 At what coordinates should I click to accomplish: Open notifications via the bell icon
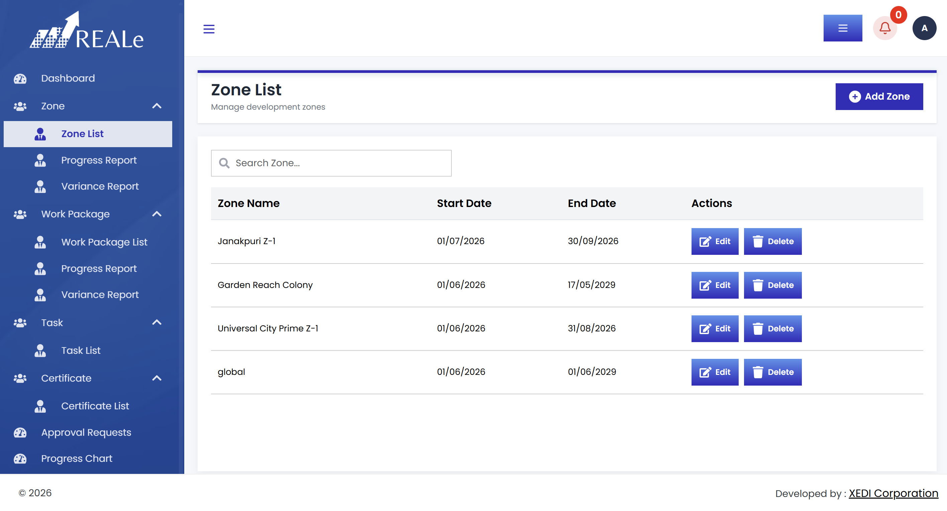(x=885, y=28)
